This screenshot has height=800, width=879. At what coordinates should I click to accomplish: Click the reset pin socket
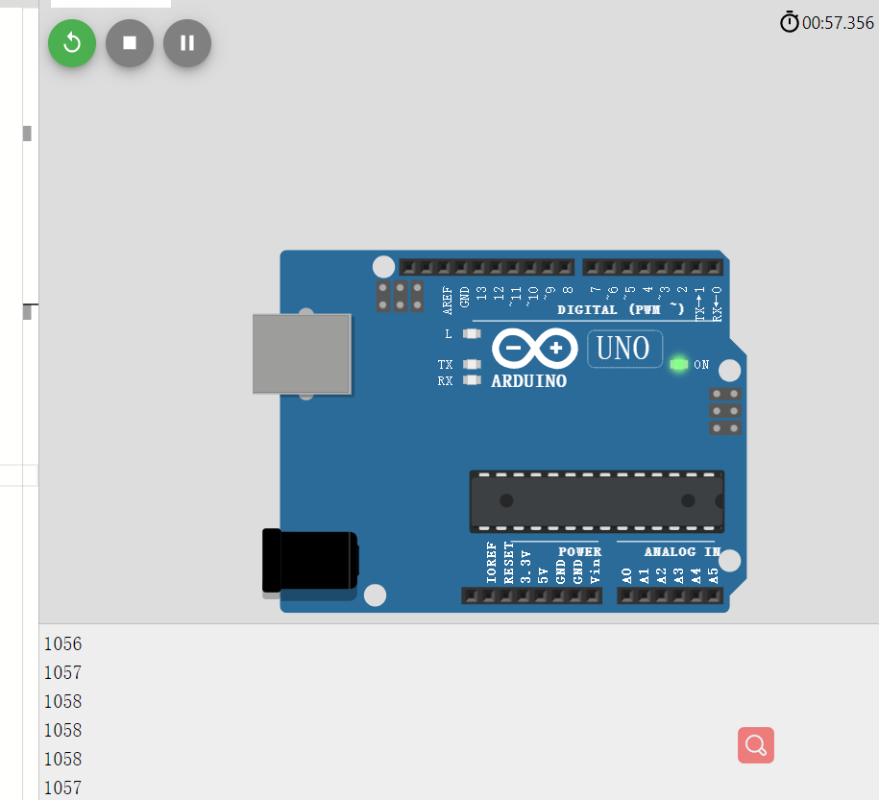tap(506, 595)
